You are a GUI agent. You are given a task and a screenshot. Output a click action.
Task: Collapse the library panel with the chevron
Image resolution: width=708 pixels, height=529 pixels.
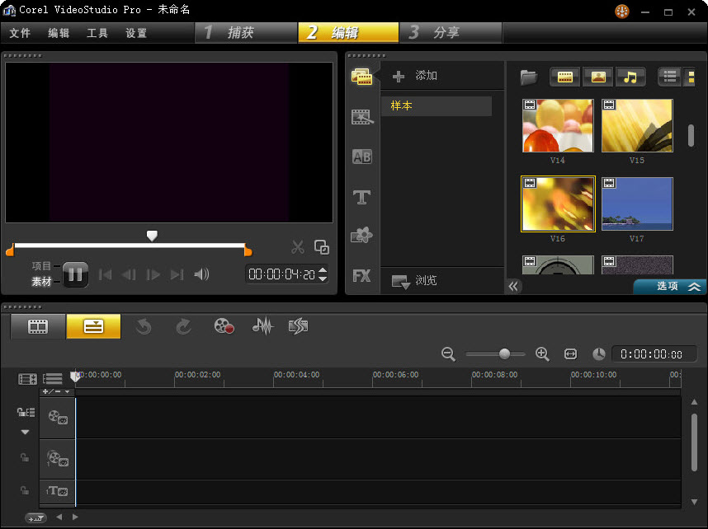click(513, 286)
